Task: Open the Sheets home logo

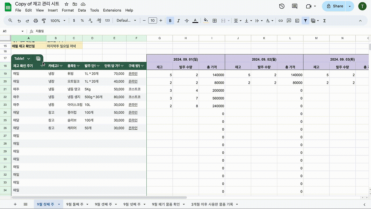Action: [8, 7]
